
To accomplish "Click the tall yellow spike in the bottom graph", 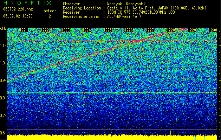I will click(170, 133).
